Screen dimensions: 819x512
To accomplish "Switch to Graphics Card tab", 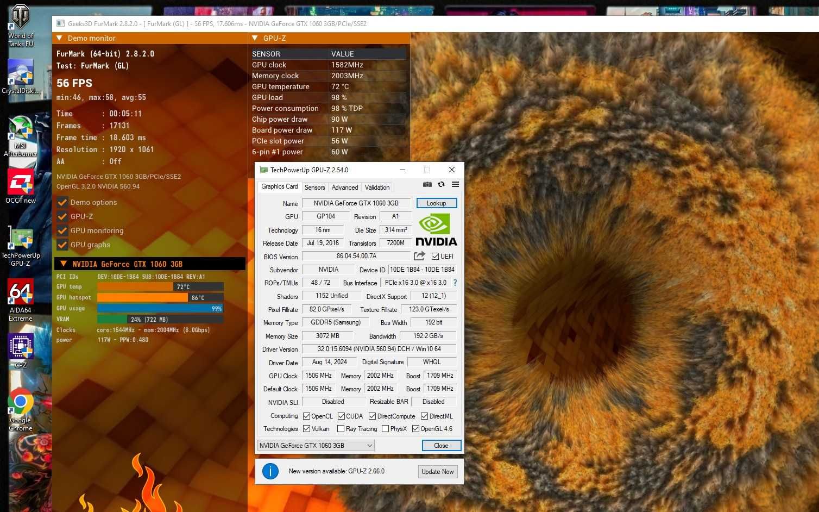I will (279, 186).
